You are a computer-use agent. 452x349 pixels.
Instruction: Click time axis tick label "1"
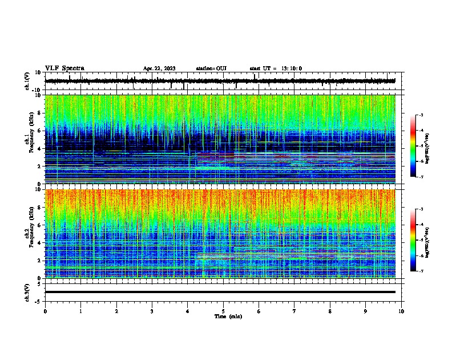(x=80, y=311)
